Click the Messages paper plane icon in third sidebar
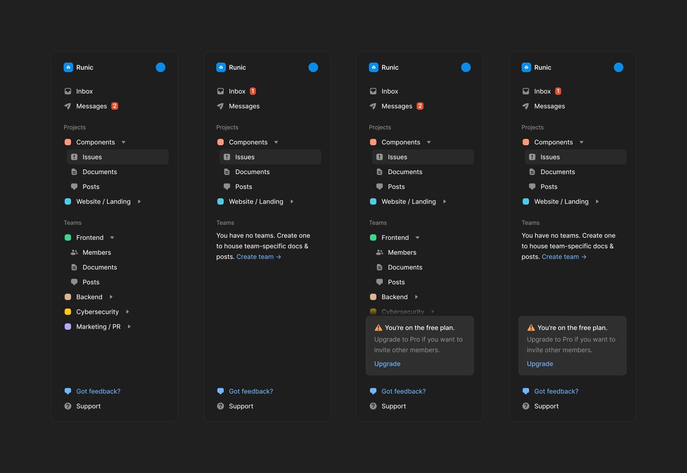Viewport: 687px width, 473px height. (x=373, y=107)
